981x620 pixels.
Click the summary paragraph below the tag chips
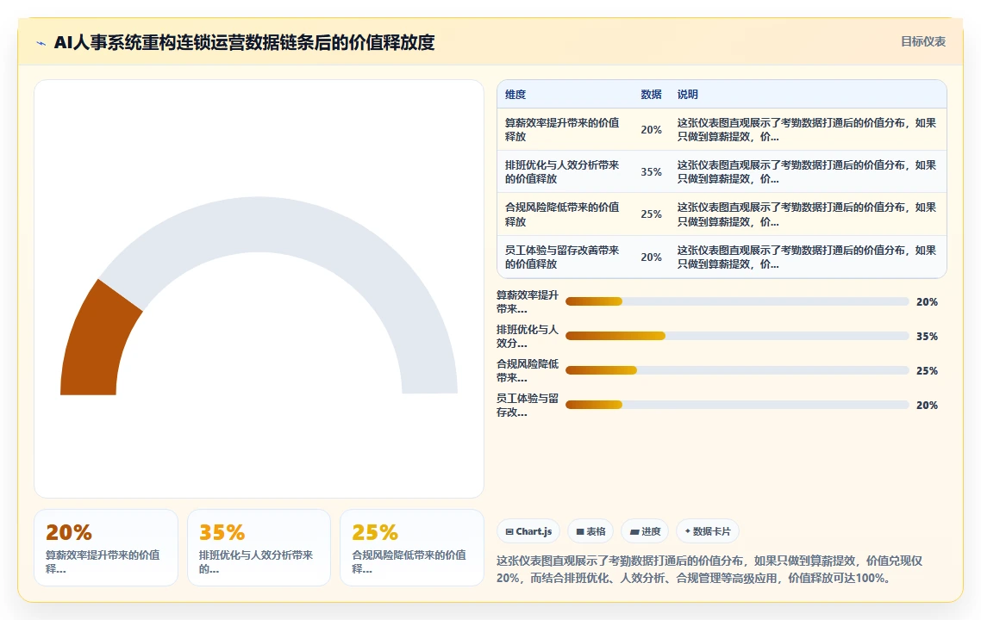709,569
